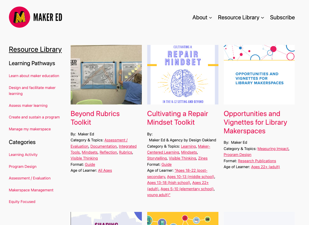Select the Learning Activity category
Viewport: 309px width, 225px height.
click(23, 155)
